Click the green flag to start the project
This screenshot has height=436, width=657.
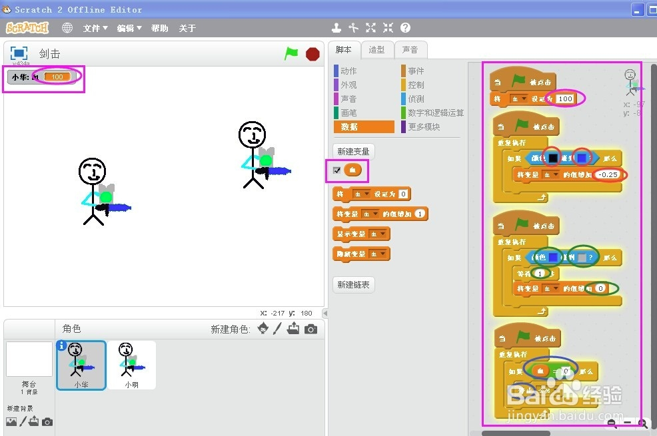click(x=291, y=53)
